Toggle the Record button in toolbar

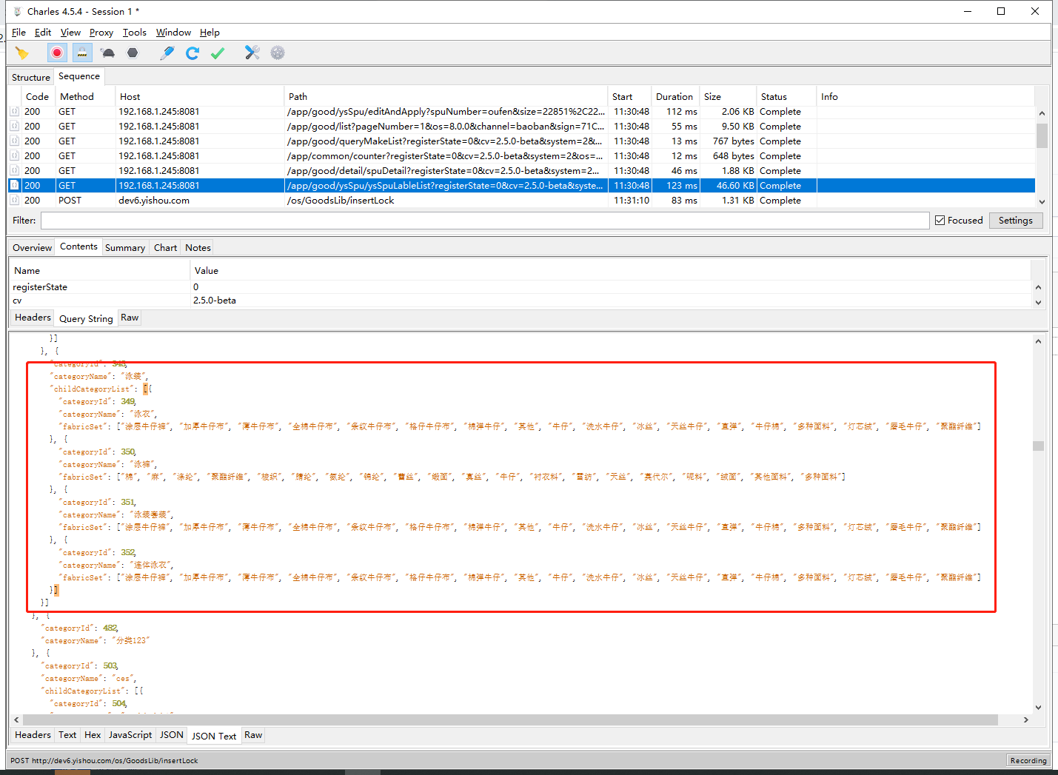[x=57, y=53]
